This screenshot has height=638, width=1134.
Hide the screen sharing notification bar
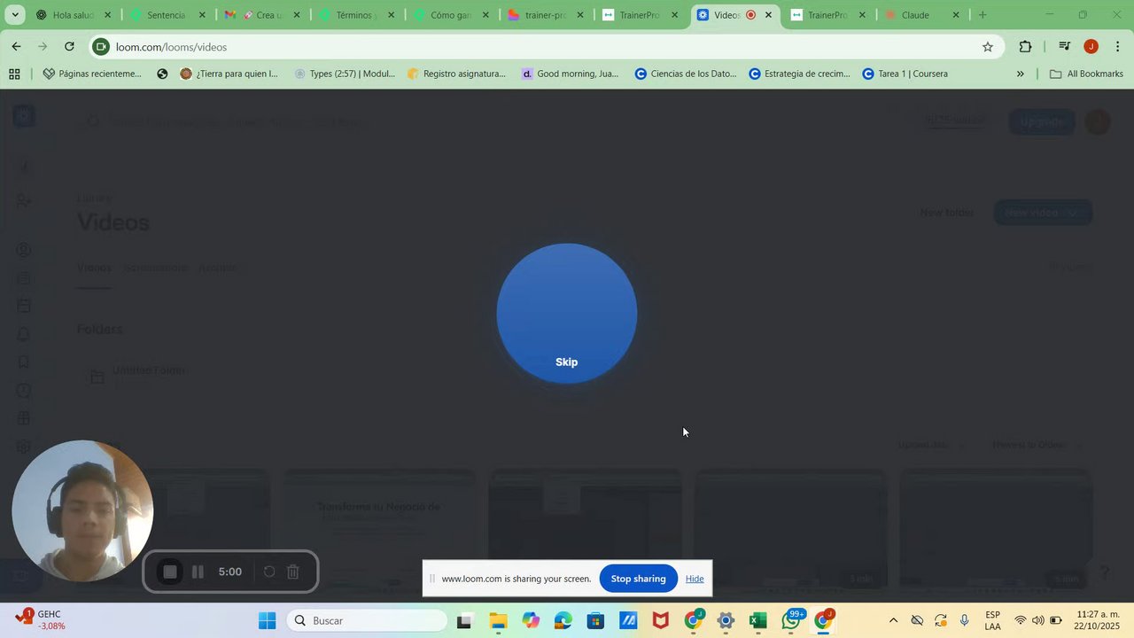point(695,579)
